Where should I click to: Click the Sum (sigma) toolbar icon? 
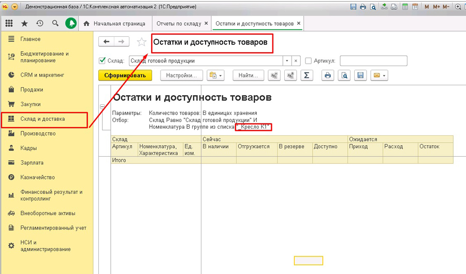[x=307, y=75]
